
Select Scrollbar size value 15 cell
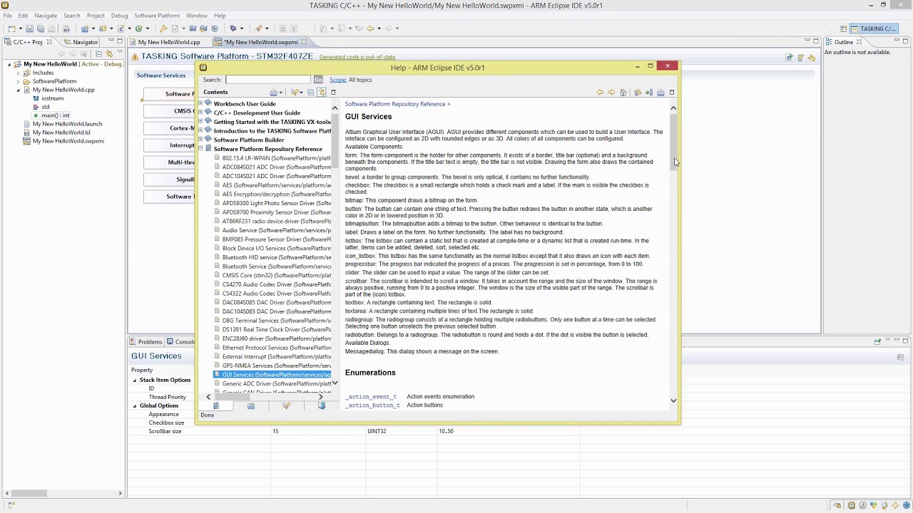[x=317, y=431]
